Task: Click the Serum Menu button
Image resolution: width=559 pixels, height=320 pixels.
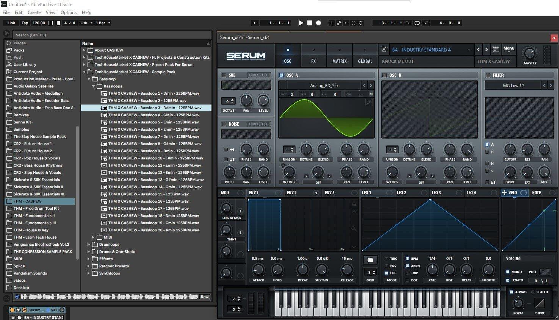Action: point(509,48)
